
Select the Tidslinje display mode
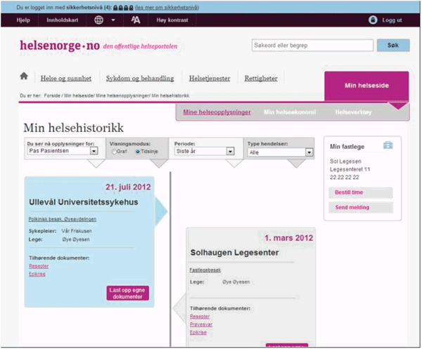click(138, 151)
